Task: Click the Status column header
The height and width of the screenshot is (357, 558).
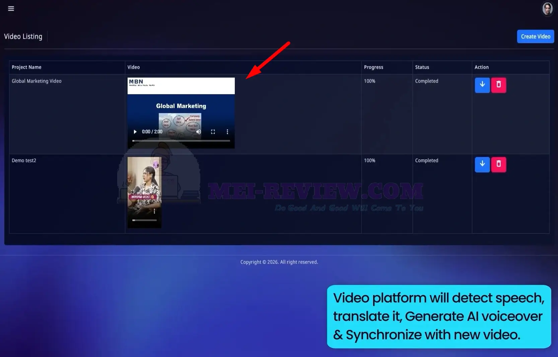Action: coord(422,67)
